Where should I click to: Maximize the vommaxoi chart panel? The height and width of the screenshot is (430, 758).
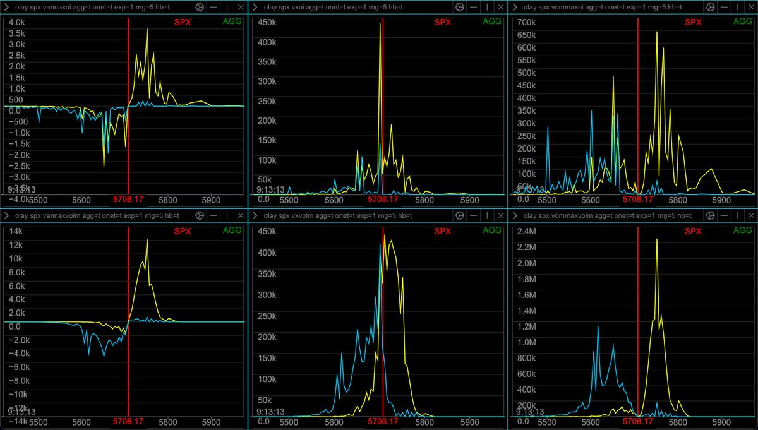point(737,7)
